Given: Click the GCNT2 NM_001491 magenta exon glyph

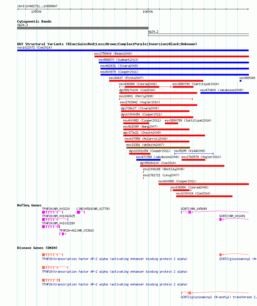Looking at the screenshot, I should point(221,219).
